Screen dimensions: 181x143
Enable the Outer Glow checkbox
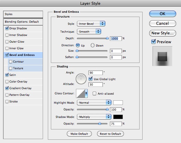pos(7,42)
